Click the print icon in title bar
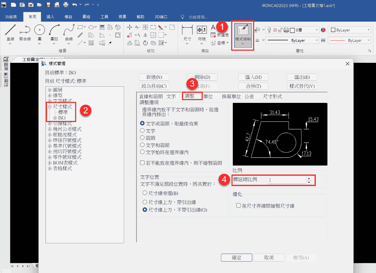 tap(66, 5)
